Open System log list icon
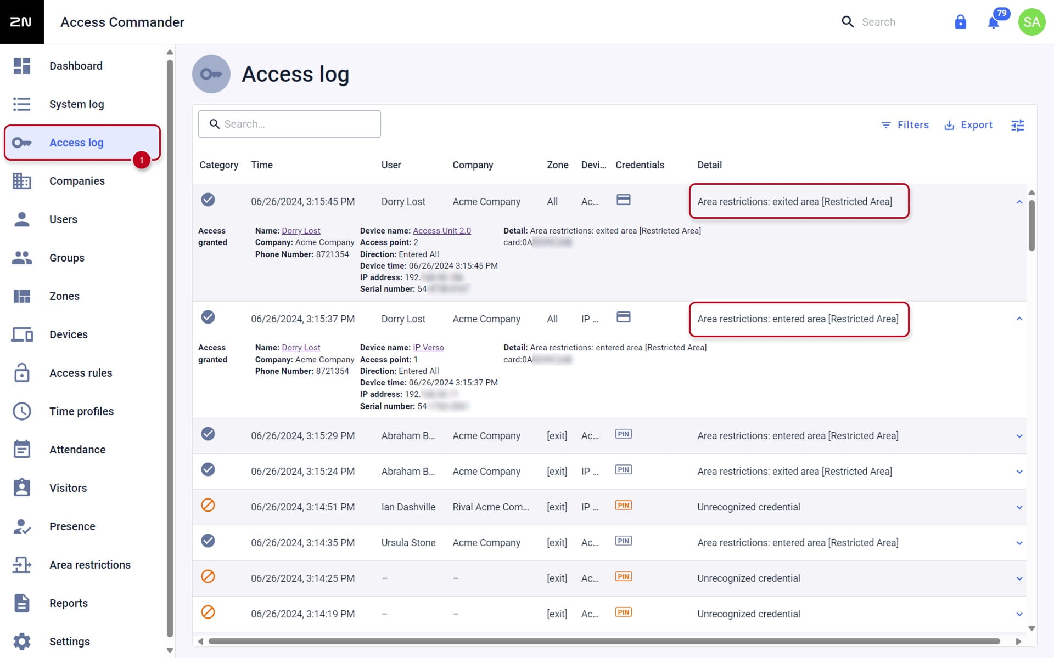This screenshot has width=1054, height=658. [x=22, y=104]
